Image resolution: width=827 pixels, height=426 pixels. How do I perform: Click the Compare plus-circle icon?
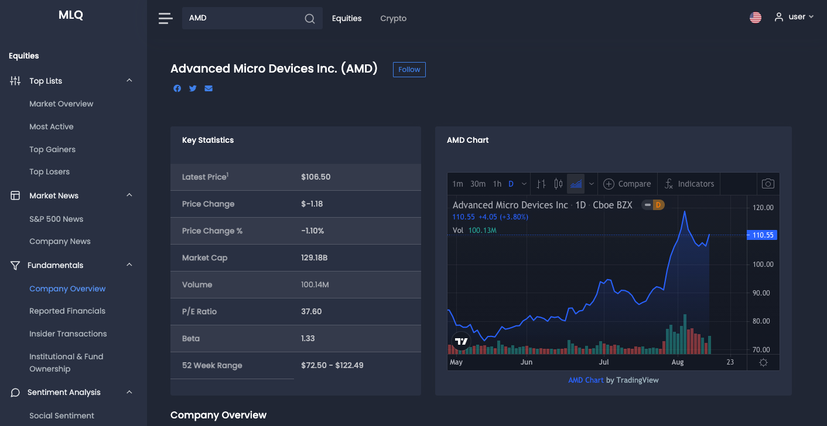[609, 184]
